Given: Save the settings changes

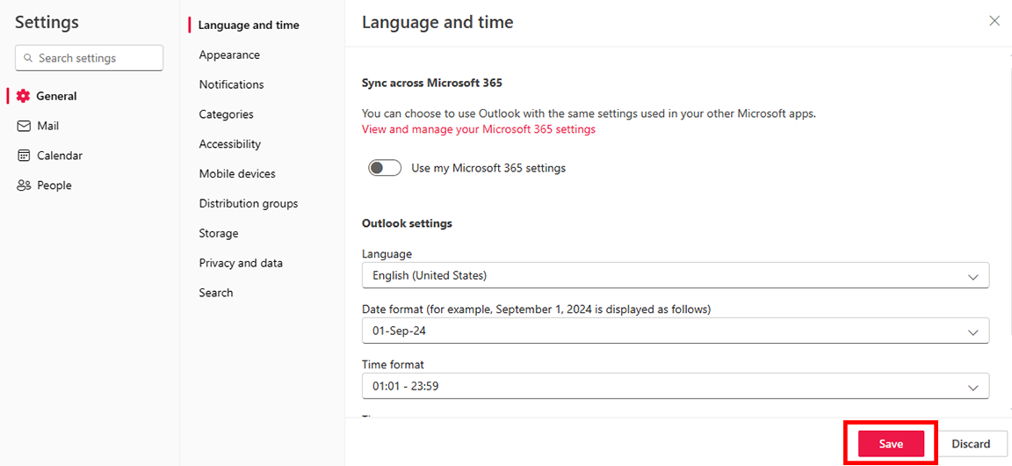Looking at the screenshot, I should (x=891, y=444).
